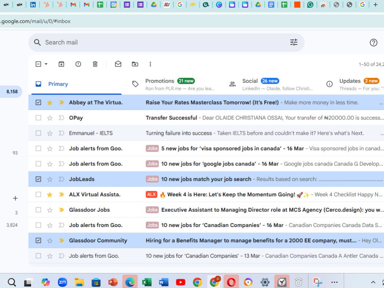Screen dimensions: 384x288
Task: Uncheck the Abbey at The Virtua. email checkbox
Action: point(38,103)
